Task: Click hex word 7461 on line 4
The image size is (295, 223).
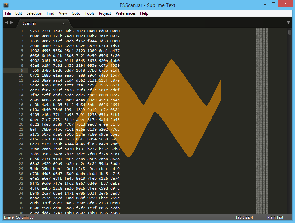Action: click(x=58, y=46)
